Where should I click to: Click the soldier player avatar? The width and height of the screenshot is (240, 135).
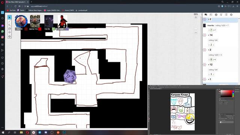click(x=35, y=21)
